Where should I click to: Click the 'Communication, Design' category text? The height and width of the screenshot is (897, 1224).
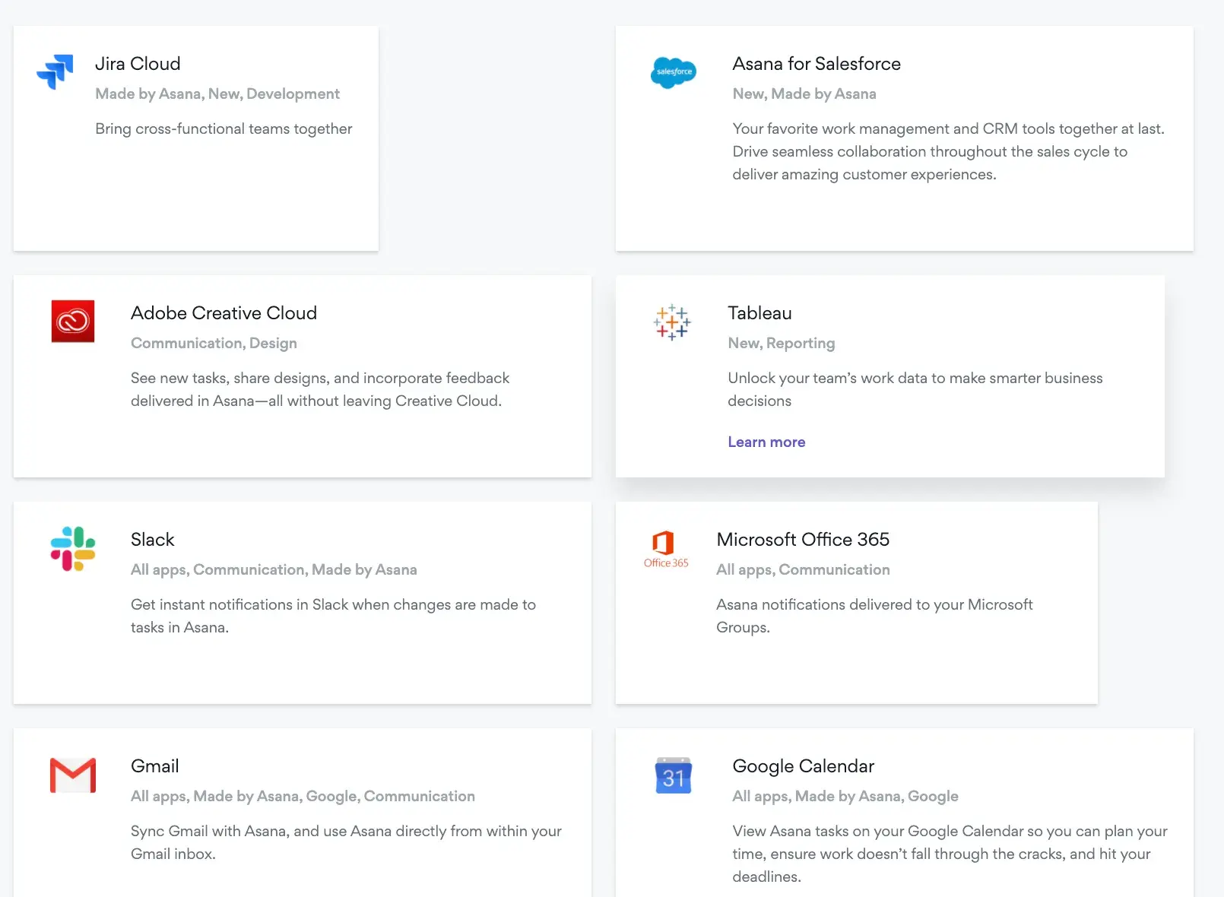[214, 344]
